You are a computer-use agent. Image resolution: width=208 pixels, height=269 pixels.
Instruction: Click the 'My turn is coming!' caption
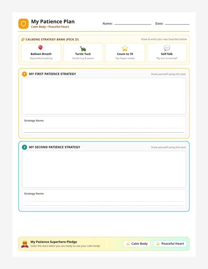pyautogui.click(x=167, y=58)
